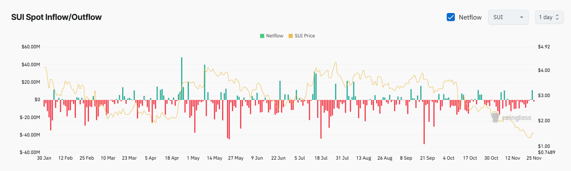
Task: Click the 25 Nov x-axis date label
Action: [x=533, y=158]
